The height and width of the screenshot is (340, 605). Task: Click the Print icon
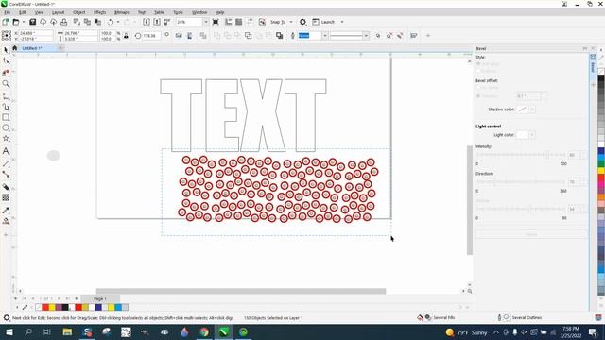pos(64,22)
